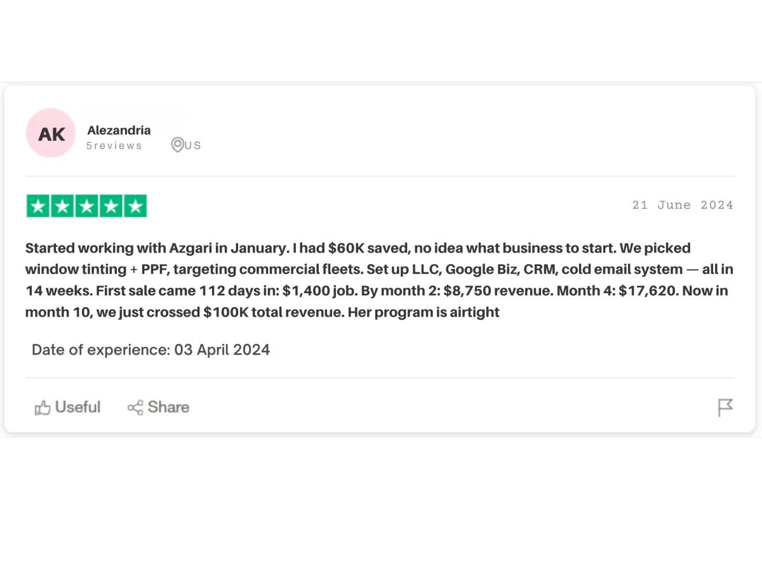This screenshot has width=762, height=571.
Task: Click the thumbs-up icon
Action: (x=43, y=407)
